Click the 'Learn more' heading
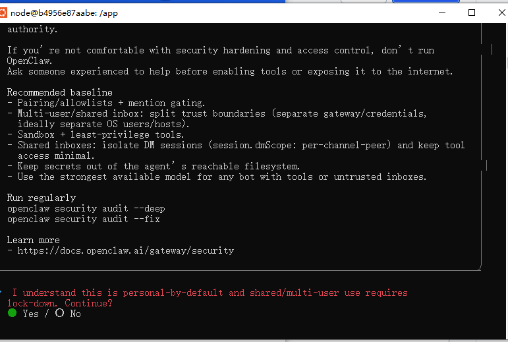The height and width of the screenshot is (342, 508). (x=34, y=240)
